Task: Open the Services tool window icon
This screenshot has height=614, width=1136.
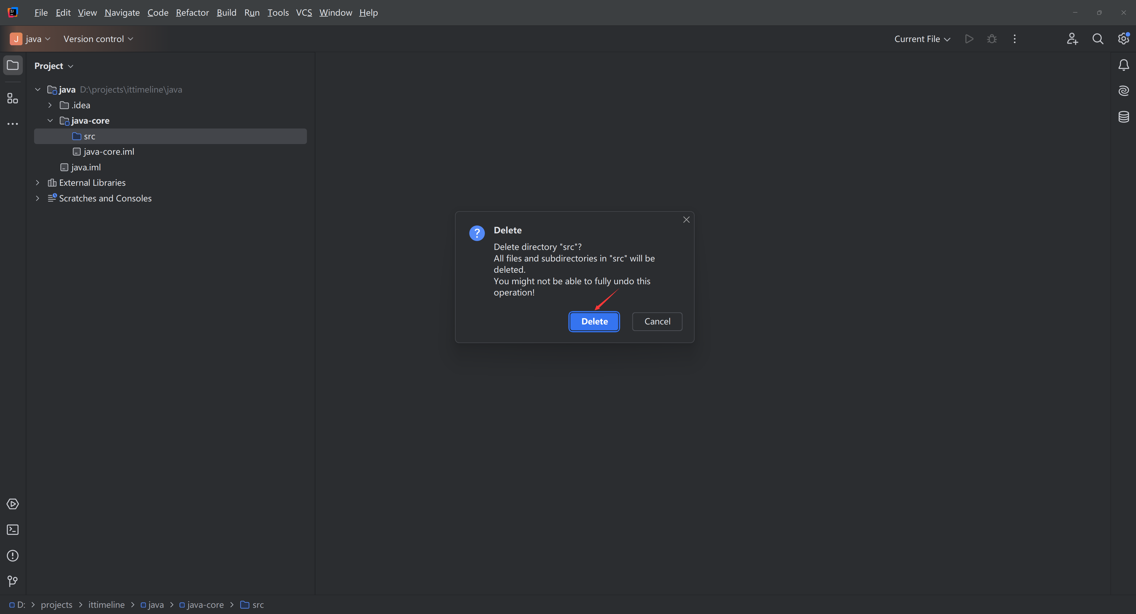Action: click(12, 504)
